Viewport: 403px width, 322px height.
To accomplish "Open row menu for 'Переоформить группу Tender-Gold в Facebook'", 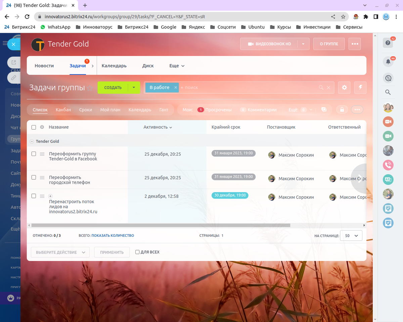I will (x=42, y=154).
